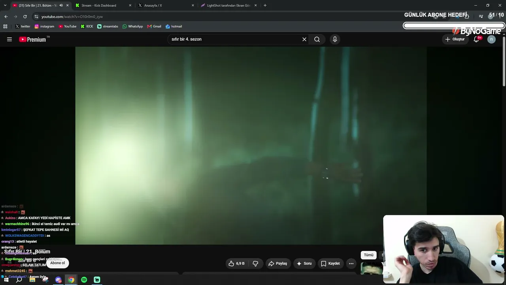The width and height of the screenshot is (506, 285).
Task: Ask about the video with Soru
Action: tap(304, 263)
